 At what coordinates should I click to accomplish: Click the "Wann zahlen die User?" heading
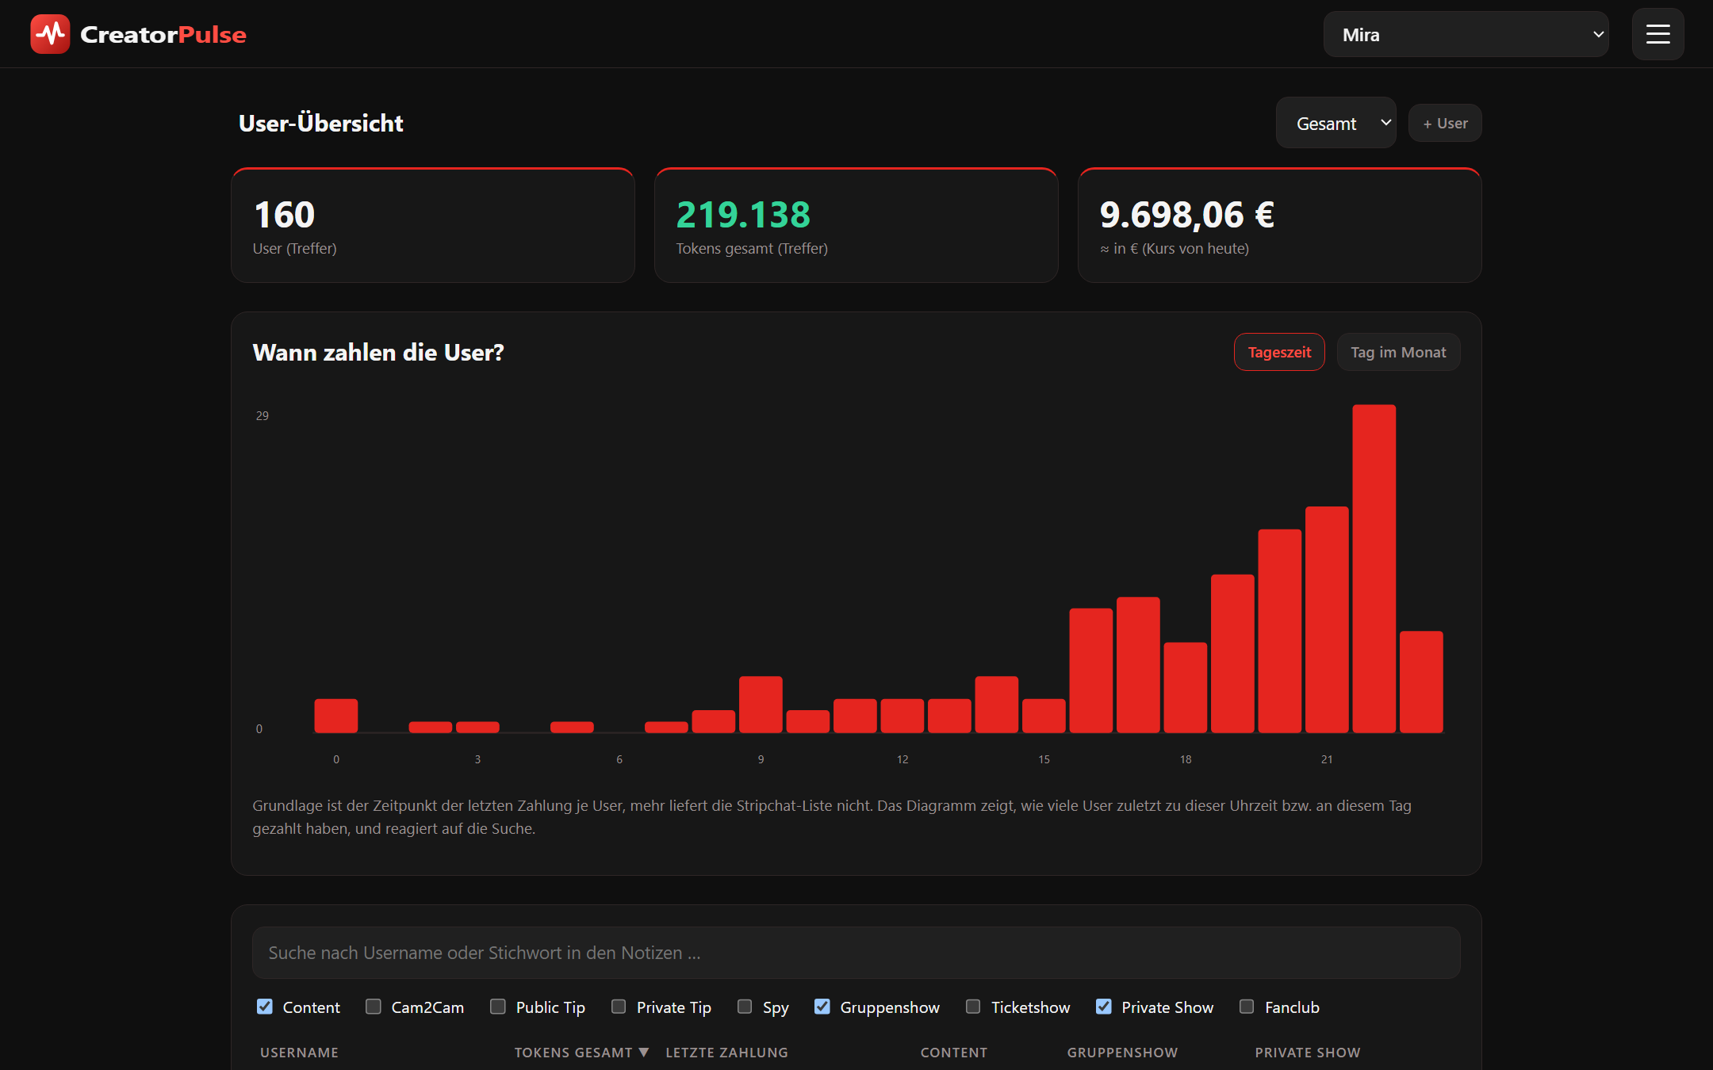[x=378, y=353]
